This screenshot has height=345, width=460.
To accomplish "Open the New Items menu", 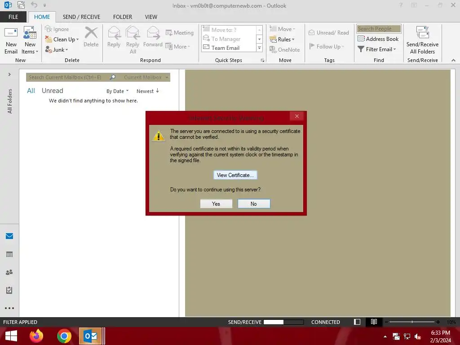I will [x=30, y=40].
